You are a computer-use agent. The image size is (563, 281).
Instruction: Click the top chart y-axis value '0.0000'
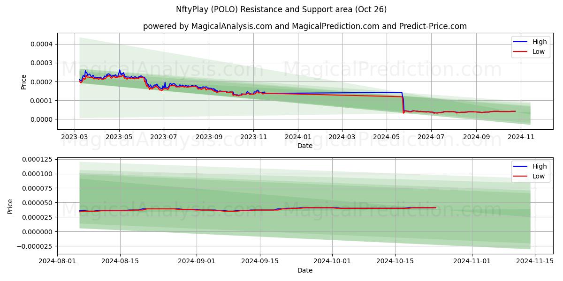tap(42, 119)
